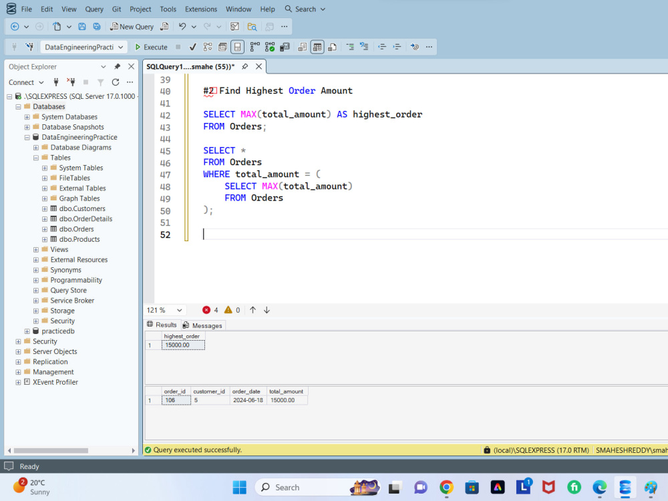This screenshot has height=501, width=668.
Task: Click the script icon next to New Query
Action: pyautogui.click(x=164, y=27)
